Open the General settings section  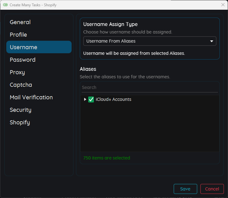tap(20, 22)
